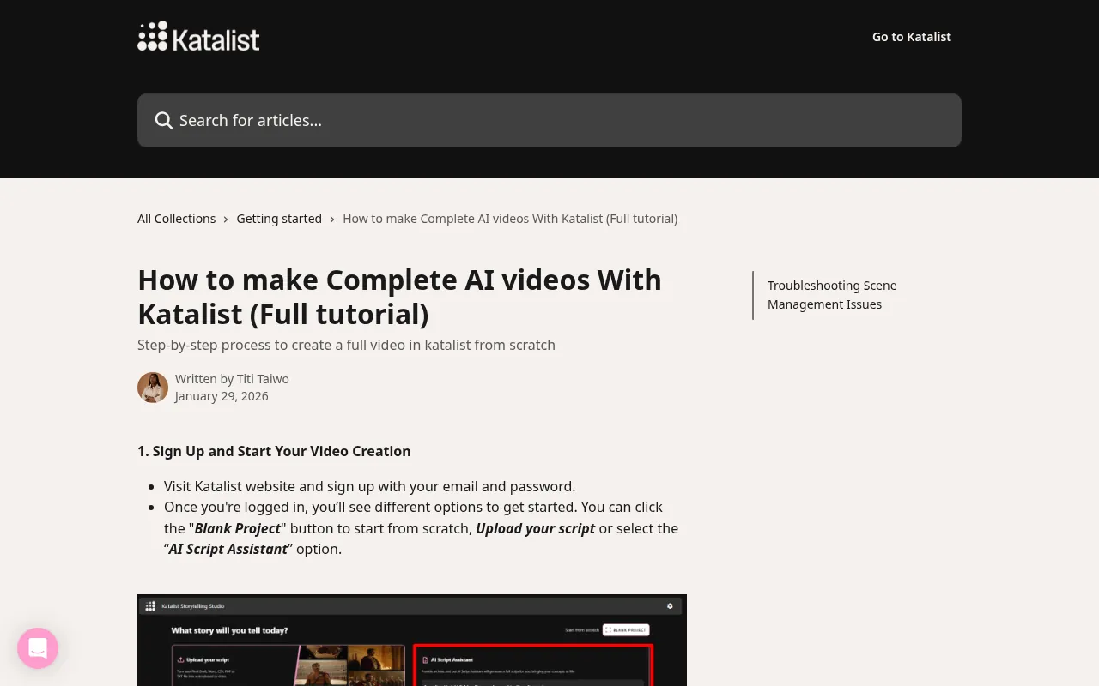Click the bold Blank Project text
The width and height of the screenshot is (1099, 686).
pyautogui.click(x=238, y=528)
